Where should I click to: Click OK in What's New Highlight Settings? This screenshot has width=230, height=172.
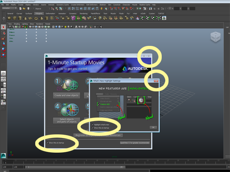coord(153,128)
